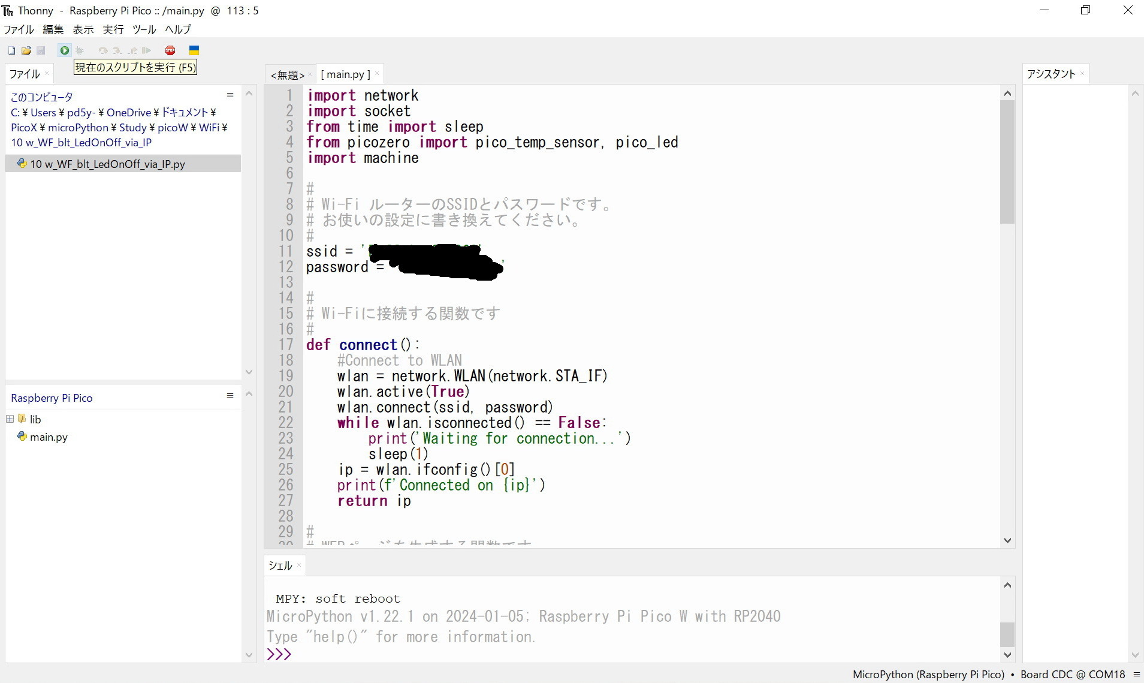1144x683 pixels.
Task: Click the Raspberry Pi Pico heading link
Action: 52,398
